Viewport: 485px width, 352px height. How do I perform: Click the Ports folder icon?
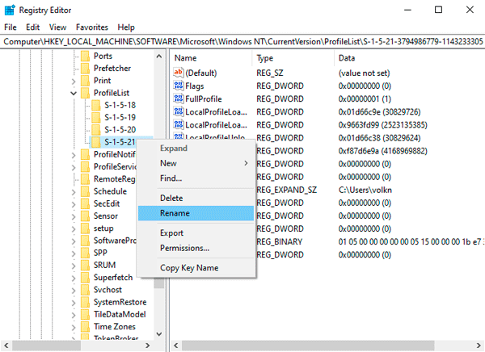coord(85,56)
